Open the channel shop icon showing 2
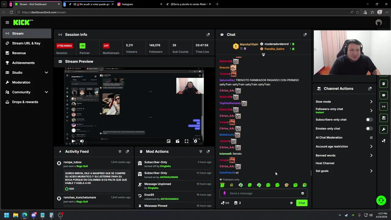Image resolution: width=391 pixels, height=220 pixels. click(237, 203)
